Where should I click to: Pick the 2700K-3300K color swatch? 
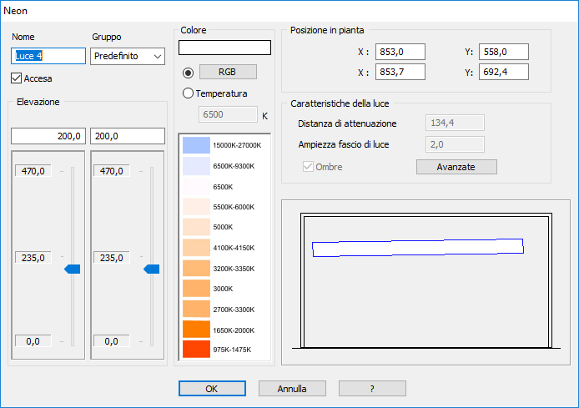point(196,310)
